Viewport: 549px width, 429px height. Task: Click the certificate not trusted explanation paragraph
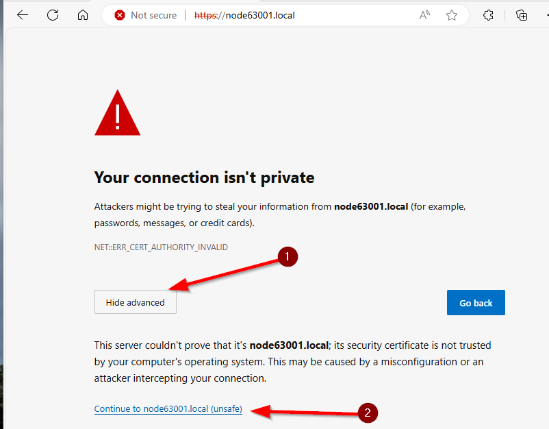tap(292, 362)
